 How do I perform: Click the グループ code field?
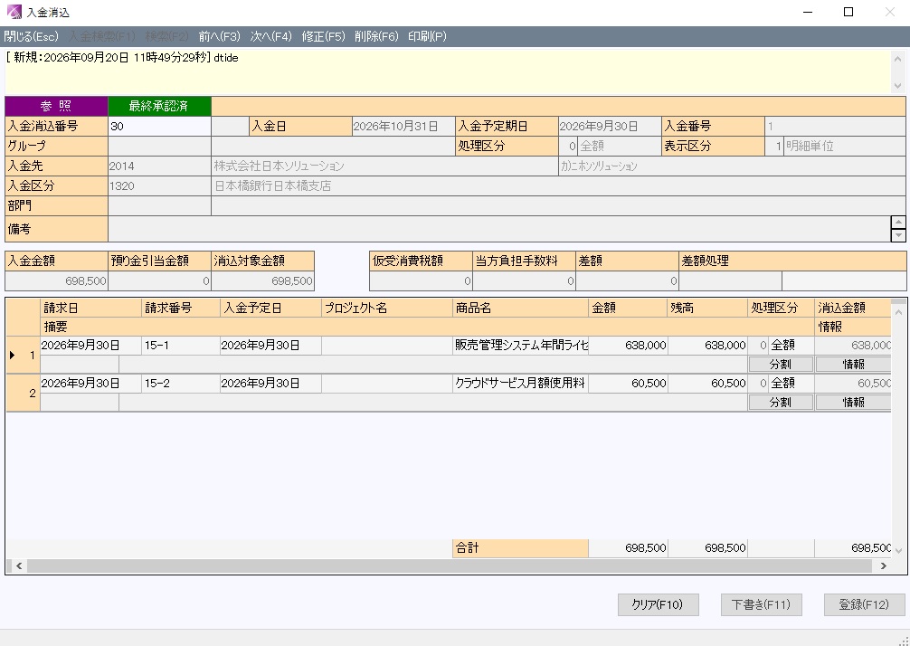(159, 147)
